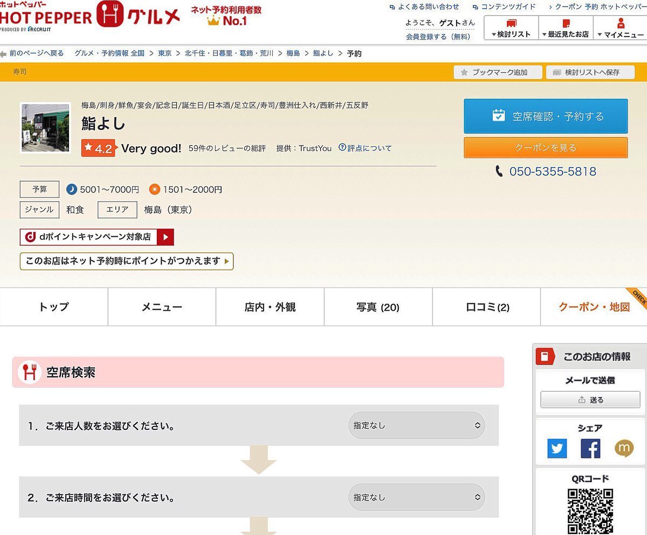Click the 鮨よし restaurant thumbnail photo
The image size is (647, 535).
click(x=45, y=128)
